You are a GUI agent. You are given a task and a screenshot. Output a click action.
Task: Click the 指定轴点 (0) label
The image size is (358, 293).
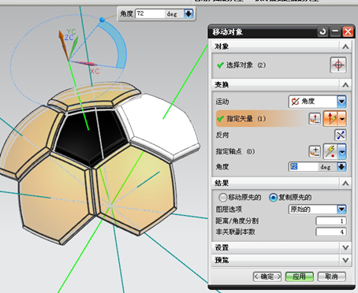pos(235,151)
